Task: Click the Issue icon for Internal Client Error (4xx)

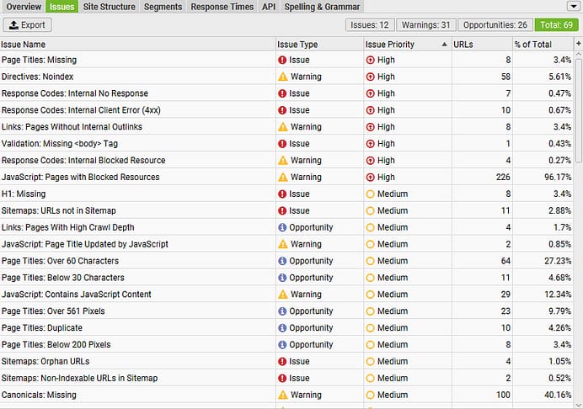Action: click(282, 110)
